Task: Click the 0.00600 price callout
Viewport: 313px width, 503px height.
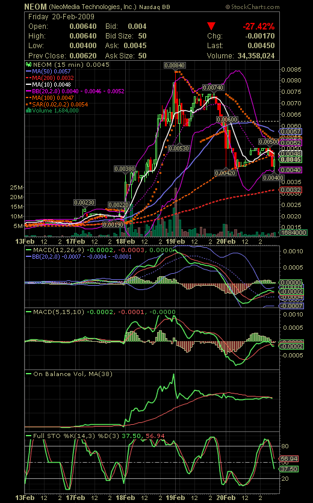Action: coord(227,120)
